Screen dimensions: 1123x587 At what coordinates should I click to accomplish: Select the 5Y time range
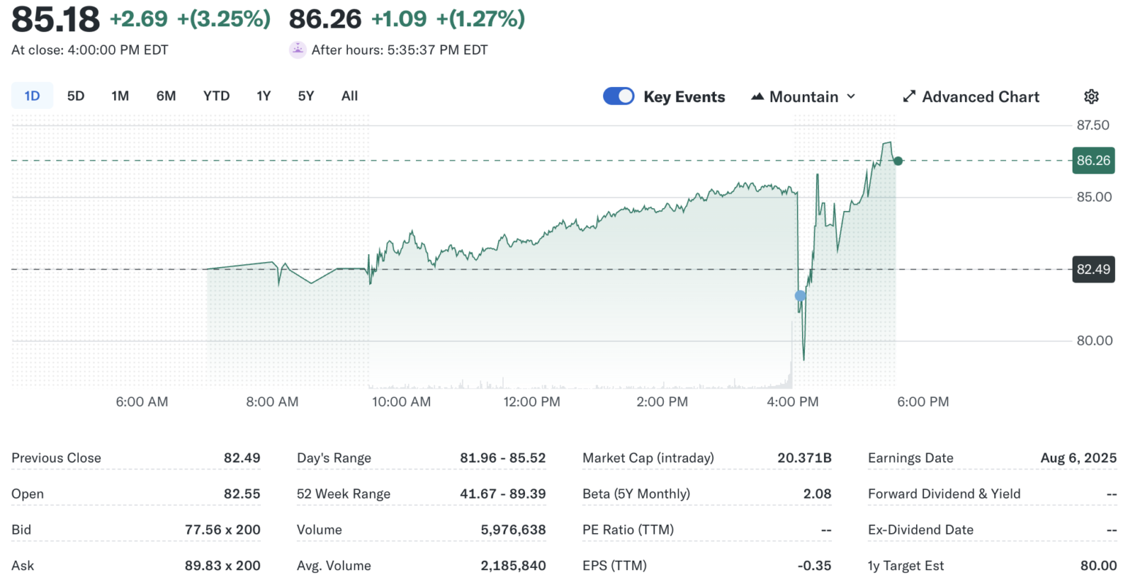(x=306, y=96)
